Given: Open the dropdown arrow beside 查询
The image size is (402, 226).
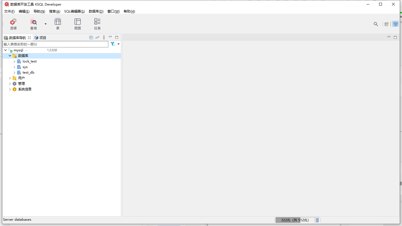Looking at the screenshot, I should [x=46, y=24].
